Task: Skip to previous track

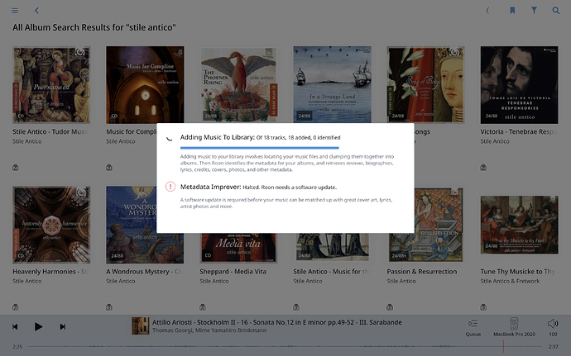Action: [x=15, y=326]
